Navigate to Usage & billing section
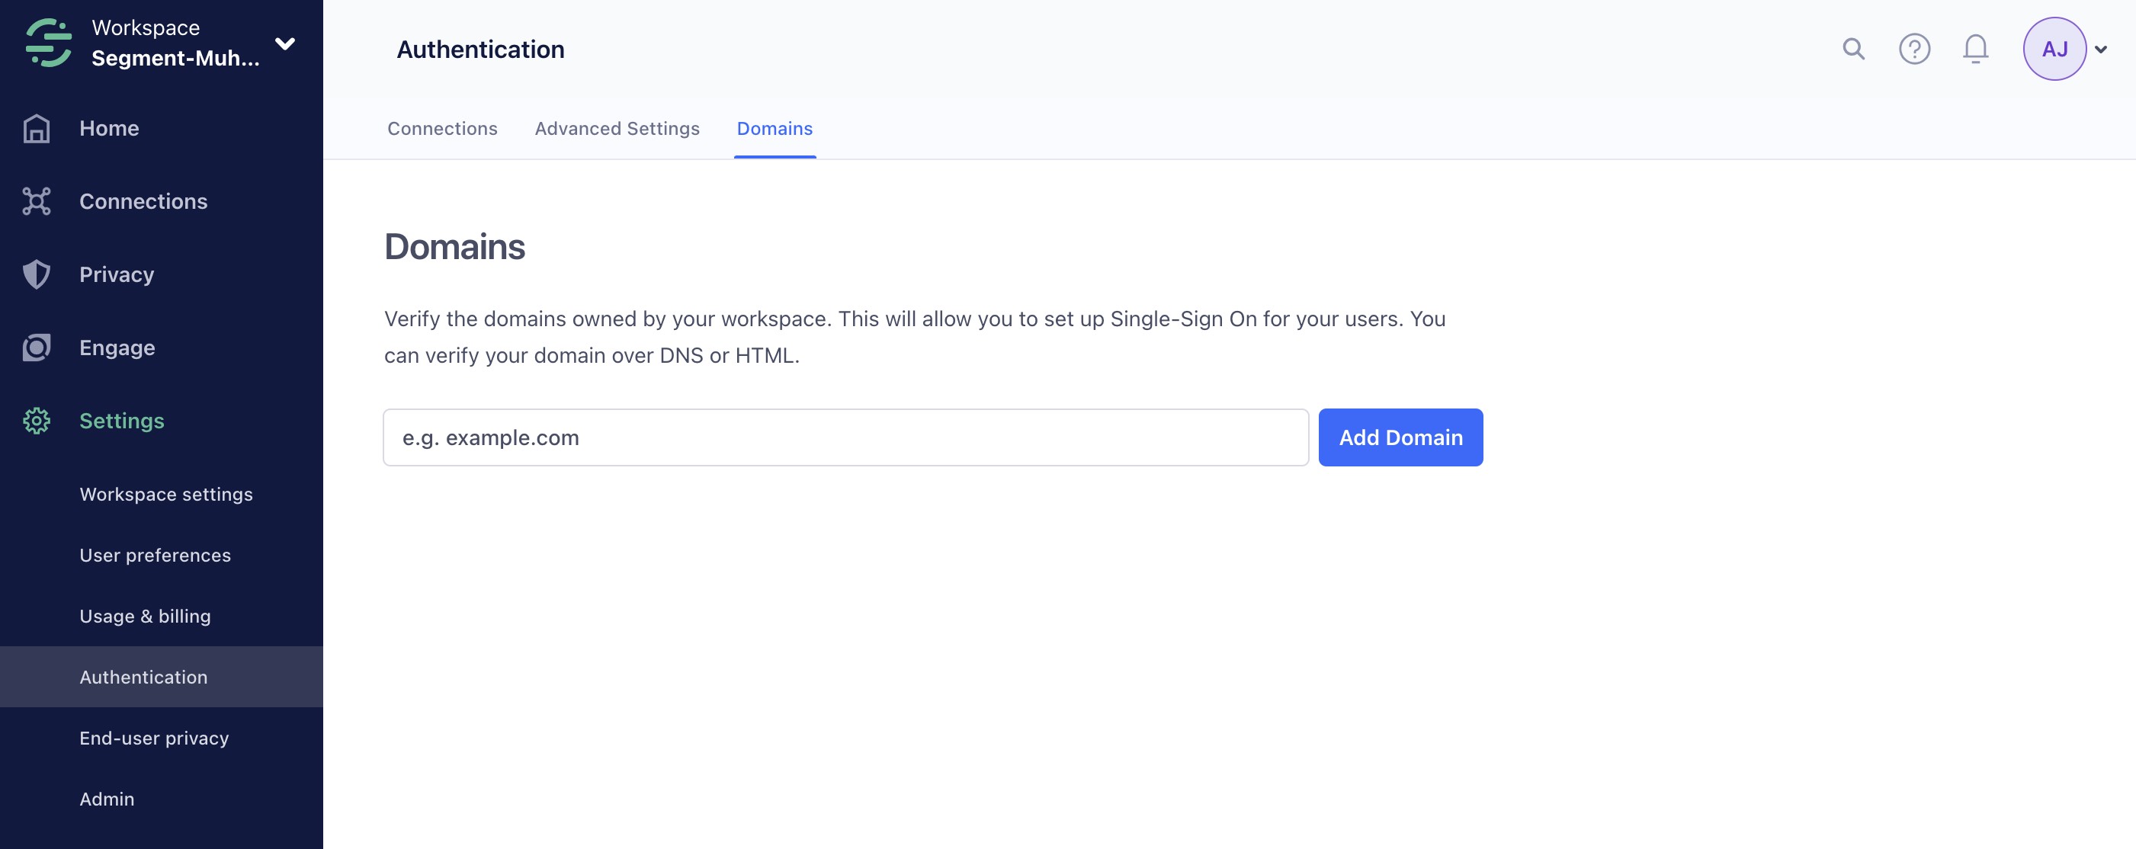Viewport: 2136px width, 849px height. [144, 614]
